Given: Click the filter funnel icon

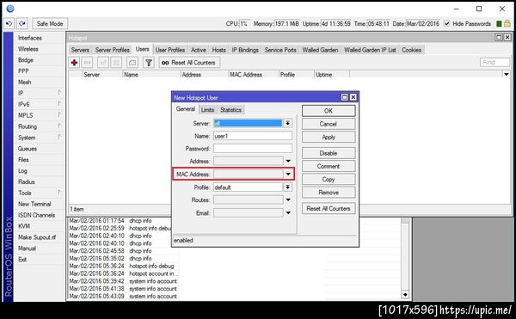Looking at the screenshot, I should tap(149, 63).
